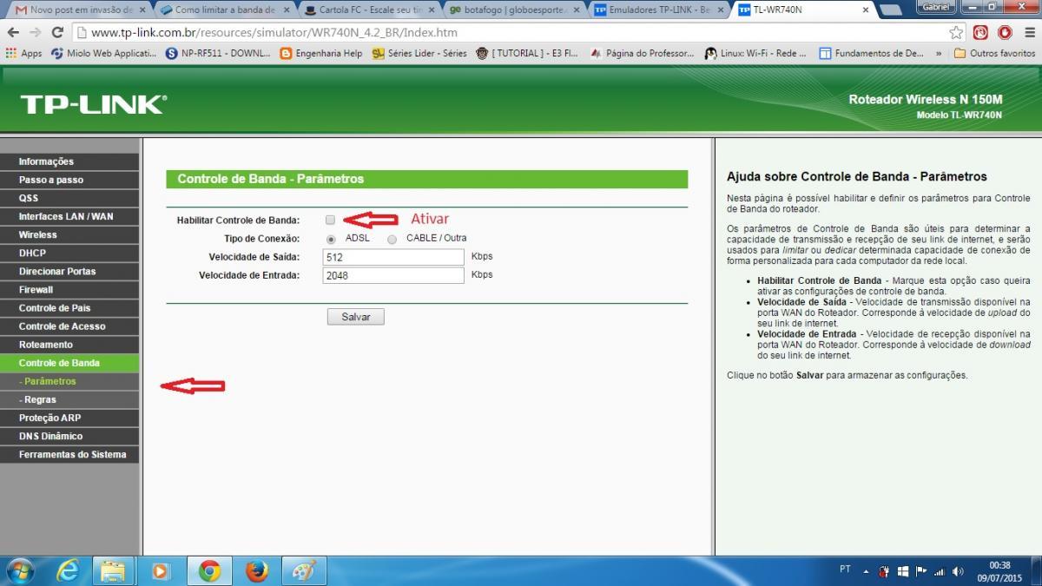Open the Ferramentas do Sistema menu item
The image size is (1042, 586).
pyautogui.click(x=69, y=454)
